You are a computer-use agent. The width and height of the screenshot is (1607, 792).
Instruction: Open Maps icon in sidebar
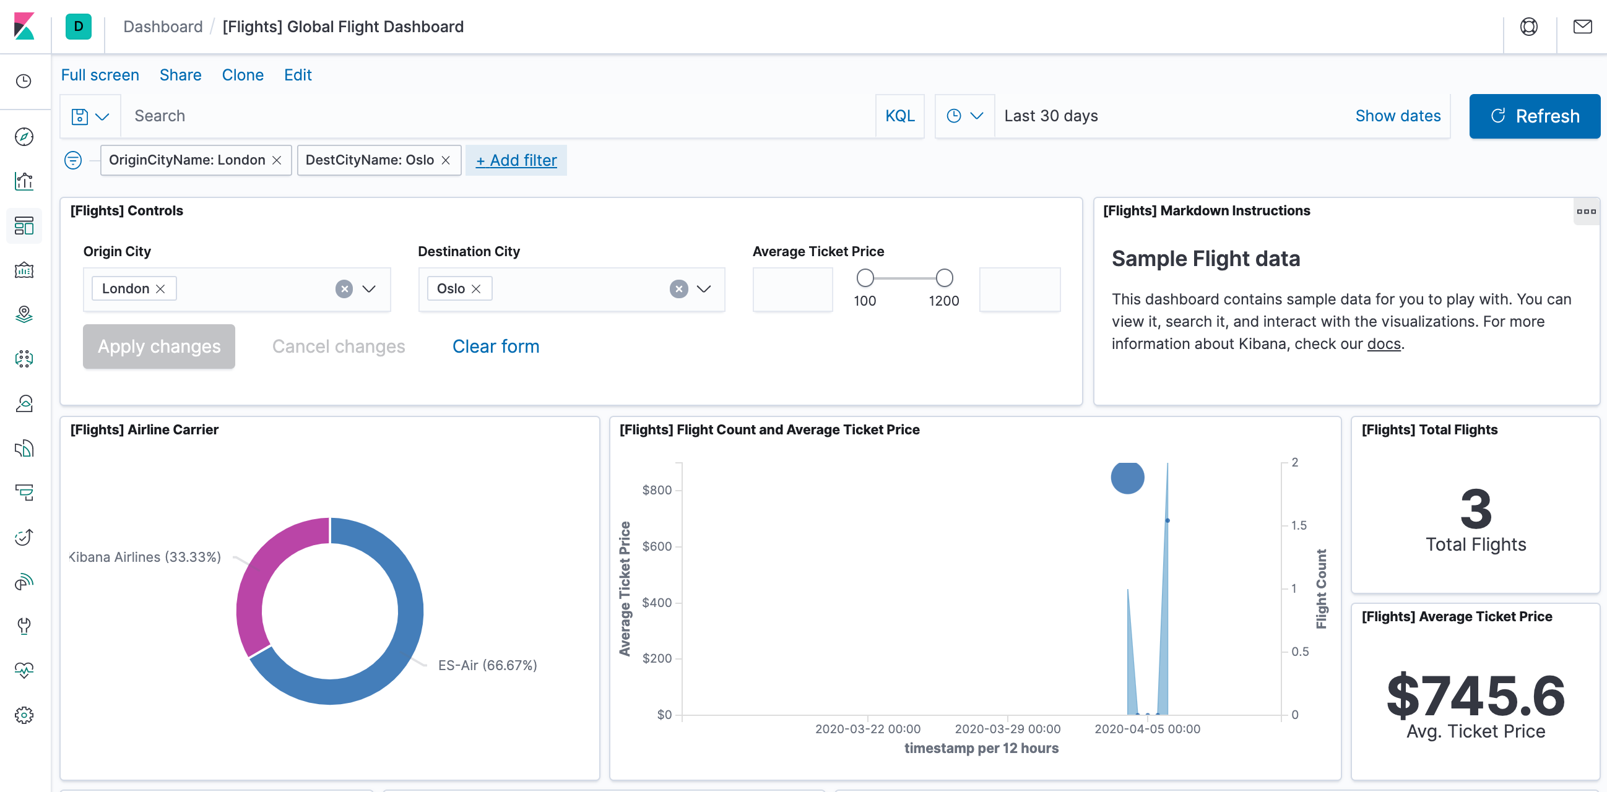24,314
